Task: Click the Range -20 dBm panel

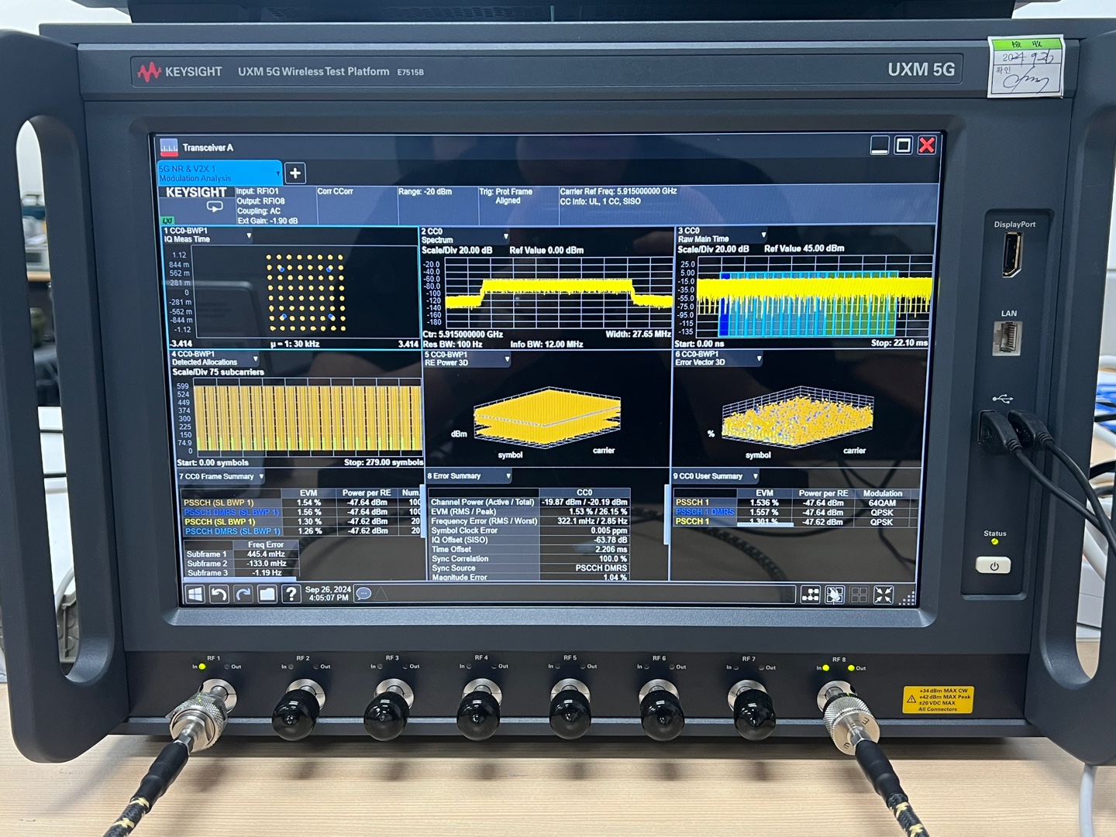Action: click(x=437, y=205)
